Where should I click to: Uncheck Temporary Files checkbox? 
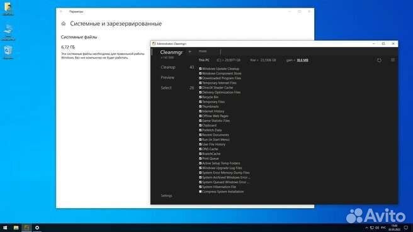pos(200,102)
